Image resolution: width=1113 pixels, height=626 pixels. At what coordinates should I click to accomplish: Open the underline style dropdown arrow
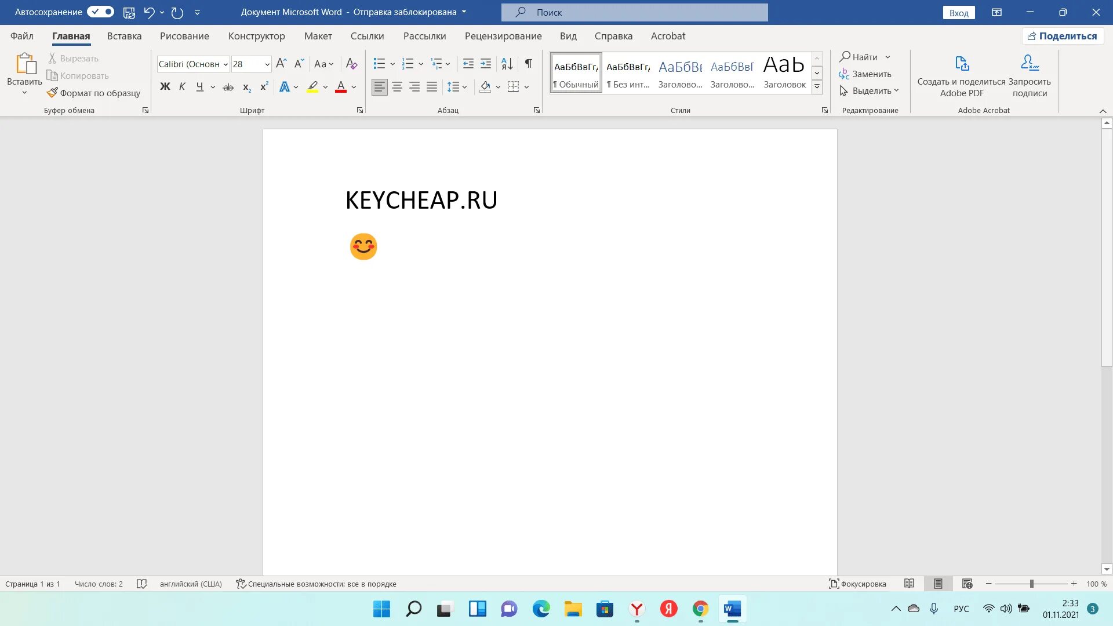point(213,87)
